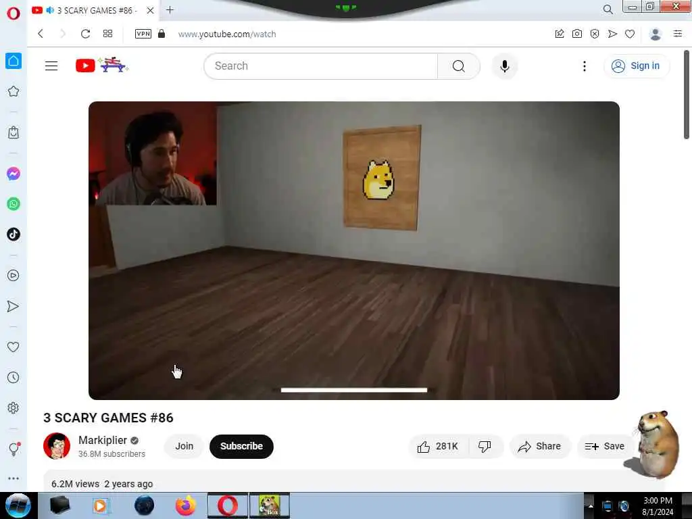Image resolution: width=692 pixels, height=519 pixels.
Task: Open Firefox from the taskbar
Action: coord(186,505)
